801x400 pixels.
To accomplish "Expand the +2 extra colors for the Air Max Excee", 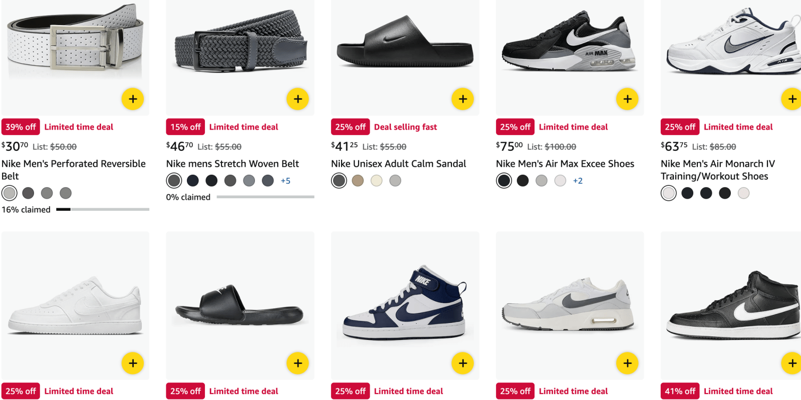I will pos(578,180).
